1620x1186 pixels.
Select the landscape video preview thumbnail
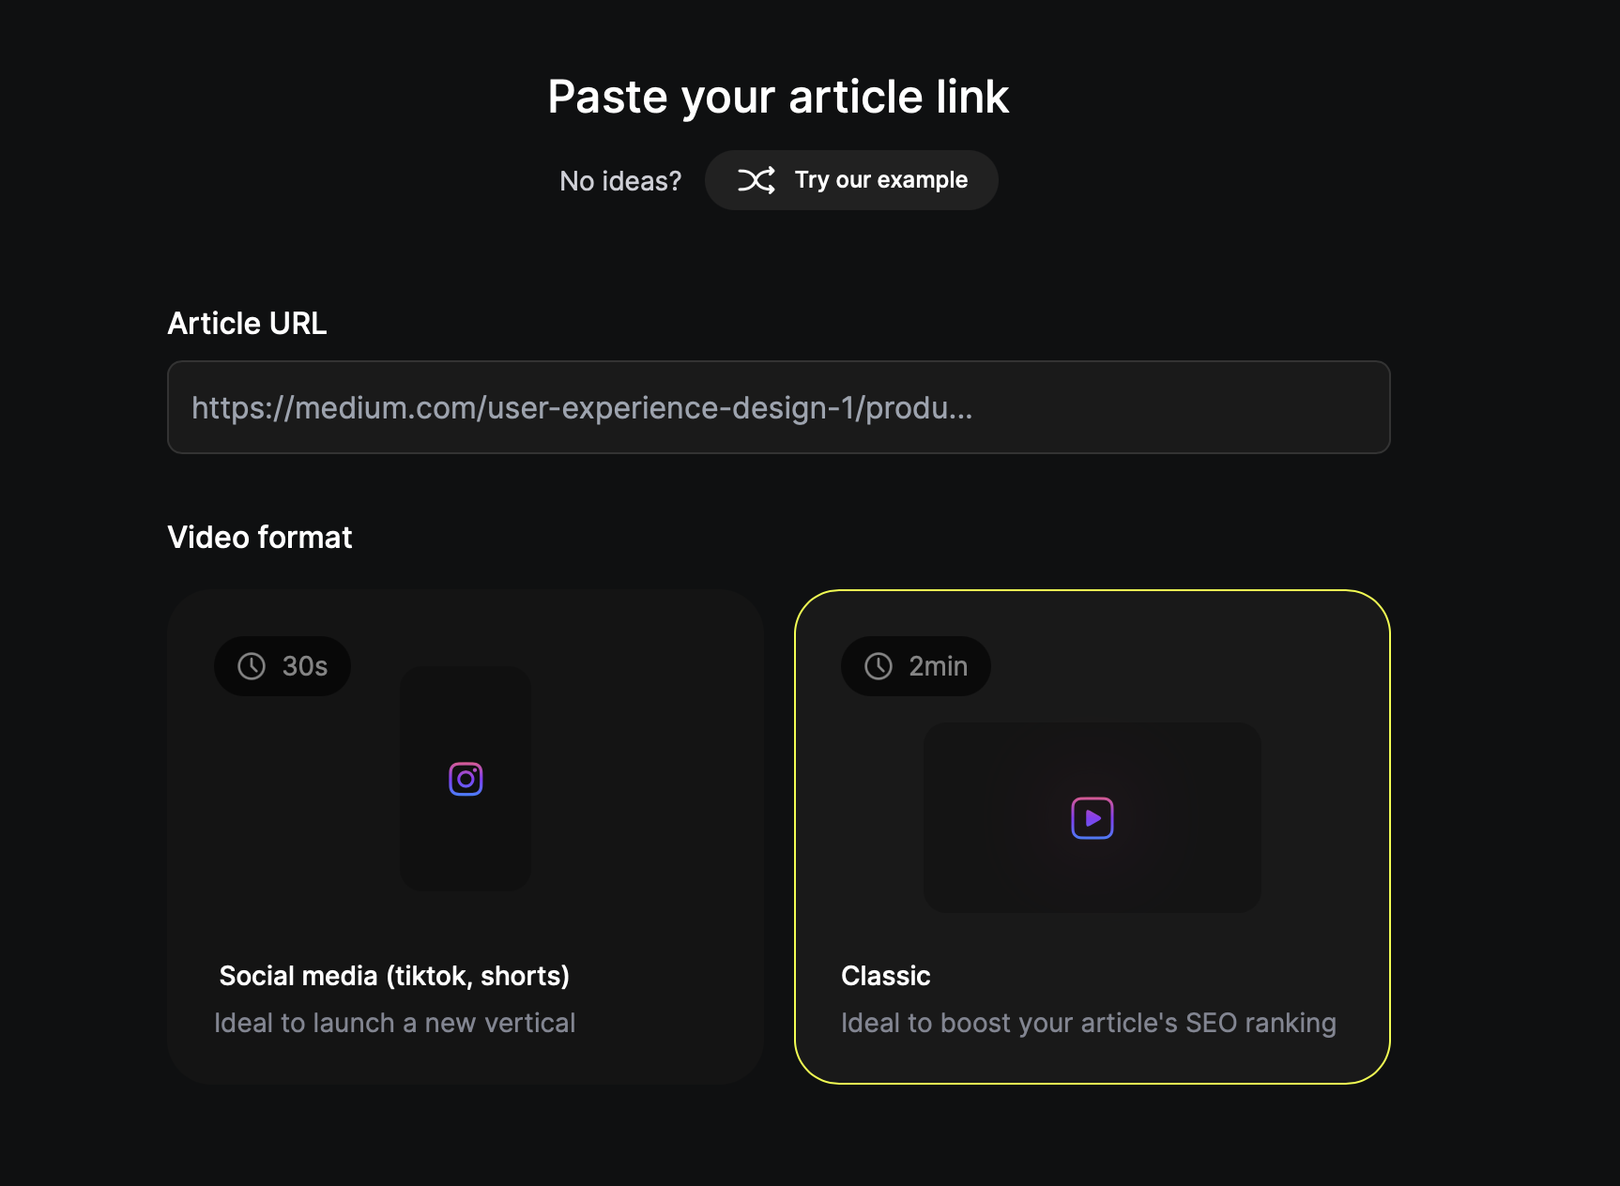pyautogui.click(x=1093, y=817)
